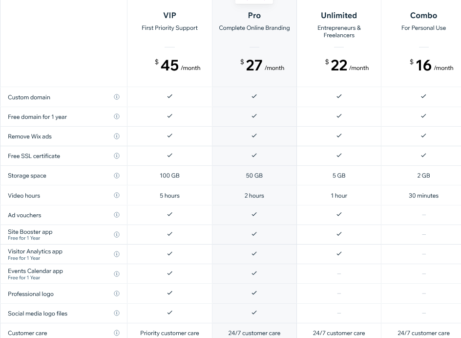Viewport: 461px width, 338px height.
Task: Click Pro plan's 50 GB storage value
Action: click(254, 176)
